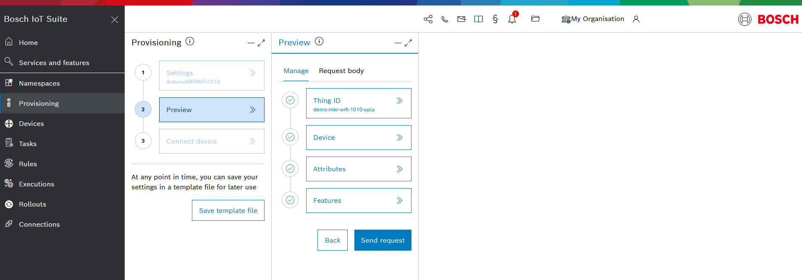
Task: Click the Namespaces grid icon
Action: pos(9,82)
